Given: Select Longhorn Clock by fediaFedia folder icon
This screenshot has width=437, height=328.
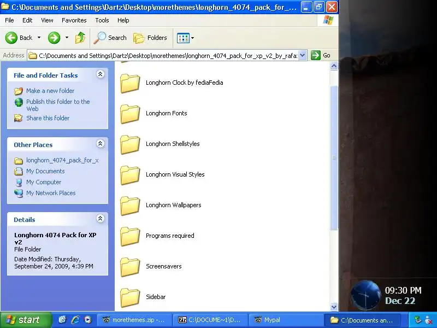Looking at the screenshot, I should pos(130,83).
